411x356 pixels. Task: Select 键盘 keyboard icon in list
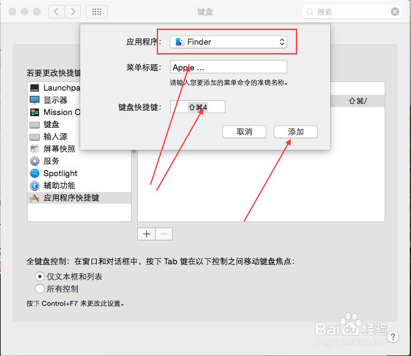click(x=34, y=125)
